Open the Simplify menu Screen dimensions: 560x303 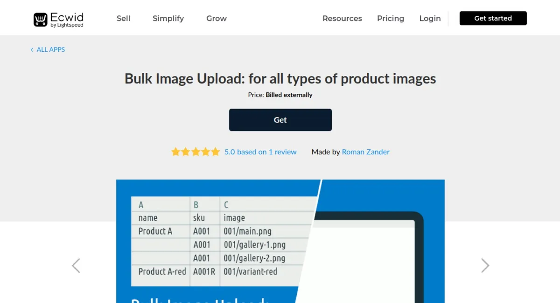click(168, 19)
